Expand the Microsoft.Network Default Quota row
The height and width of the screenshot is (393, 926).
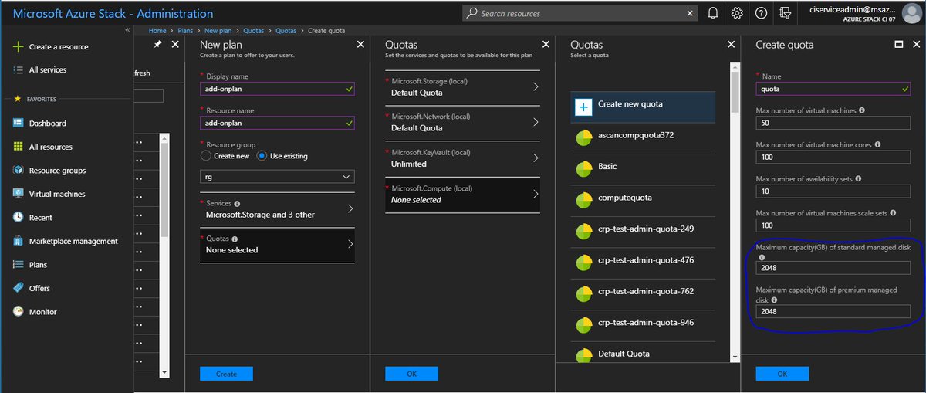tap(462, 122)
